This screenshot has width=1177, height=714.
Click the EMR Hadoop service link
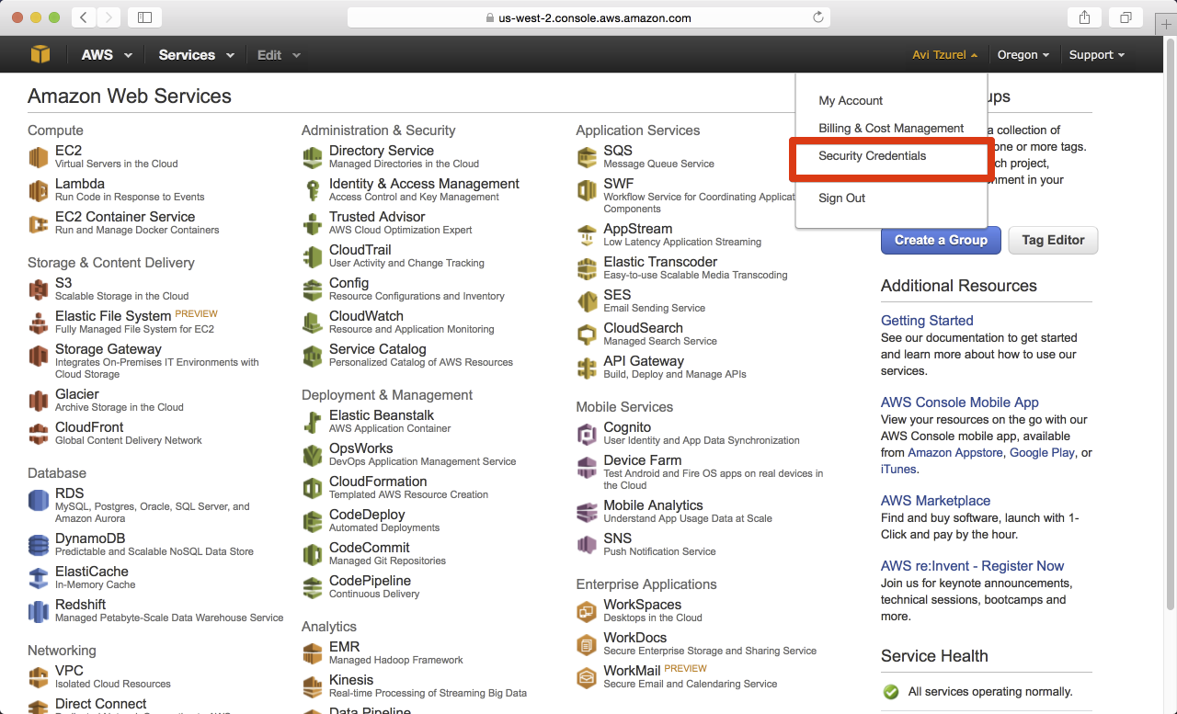(x=345, y=647)
